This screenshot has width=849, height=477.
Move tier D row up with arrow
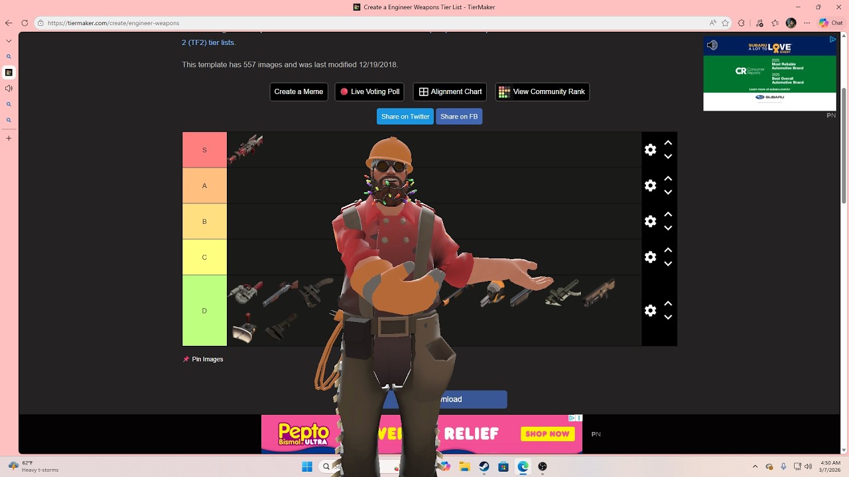pos(668,303)
